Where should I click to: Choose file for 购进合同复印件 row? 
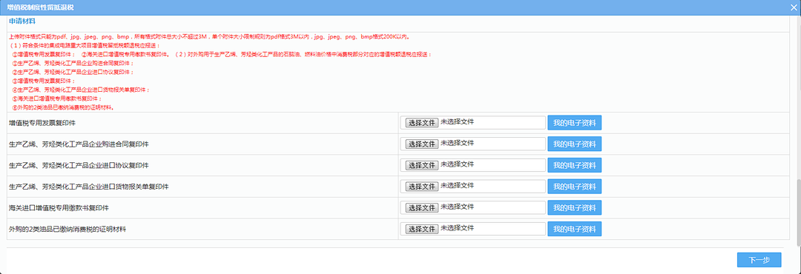click(421, 144)
